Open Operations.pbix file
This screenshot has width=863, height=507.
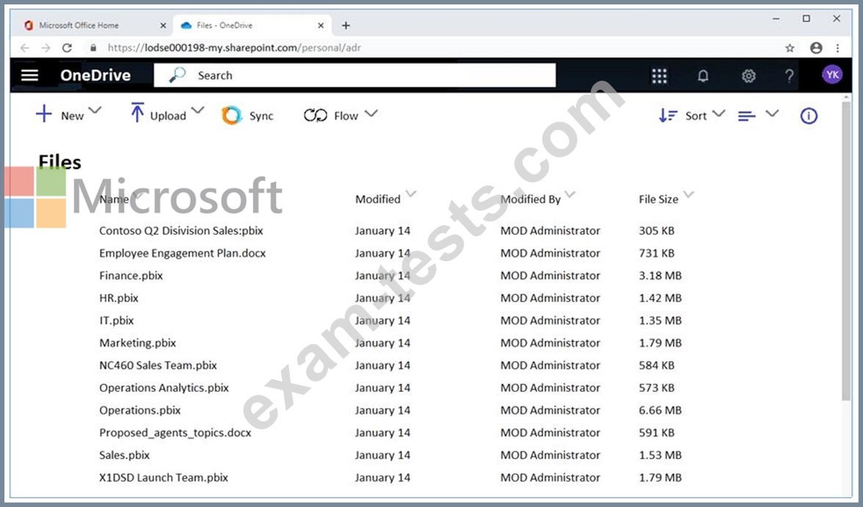[x=139, y=410]
